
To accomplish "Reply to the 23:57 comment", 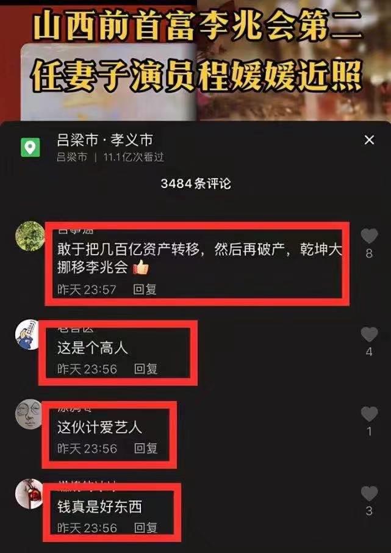I will tap(145, 289).
